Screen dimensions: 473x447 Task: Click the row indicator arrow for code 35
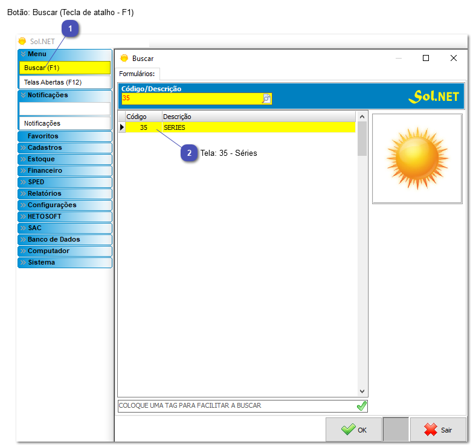(x=122, y=127)
